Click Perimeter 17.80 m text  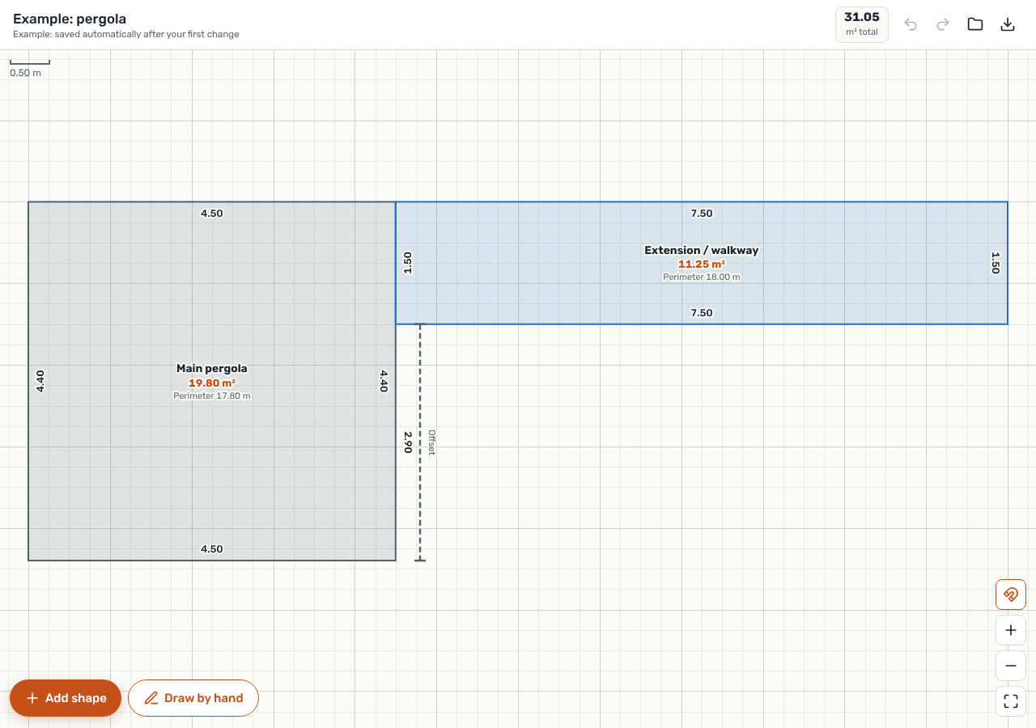coord(212,396)
